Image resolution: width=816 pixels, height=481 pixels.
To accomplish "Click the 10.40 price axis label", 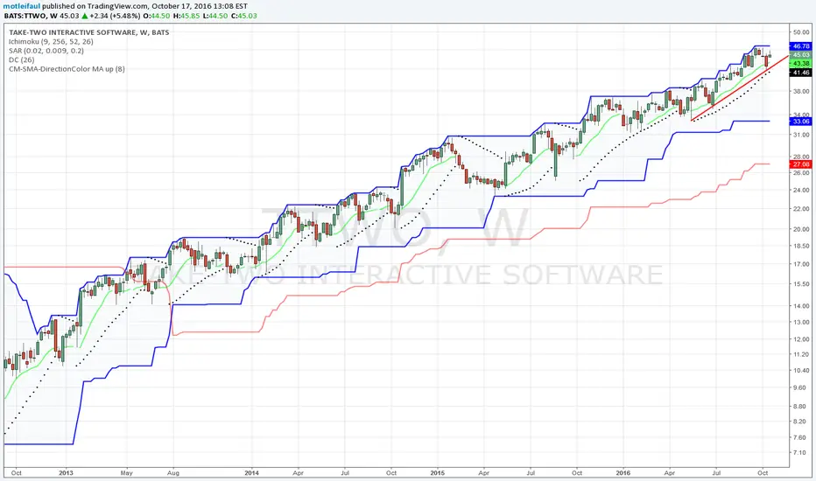I will pyautogui.click(x=801, y=370).
